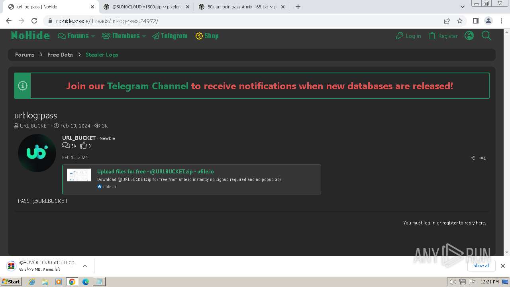The height and width of the screenshot is (287, 510).
Task: Open File Explorer from the taskbar
Action: (x=45, y=282)
